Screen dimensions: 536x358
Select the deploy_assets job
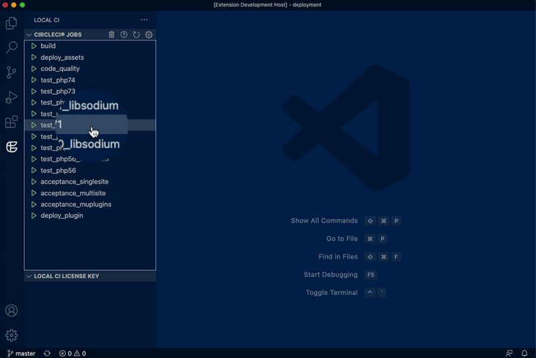tap(62, 58)
